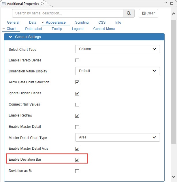Image resolution: width=177 pixels, height=182 pixels.
Task: Open the Dimension Value Display dropdown
Action: 117,71
